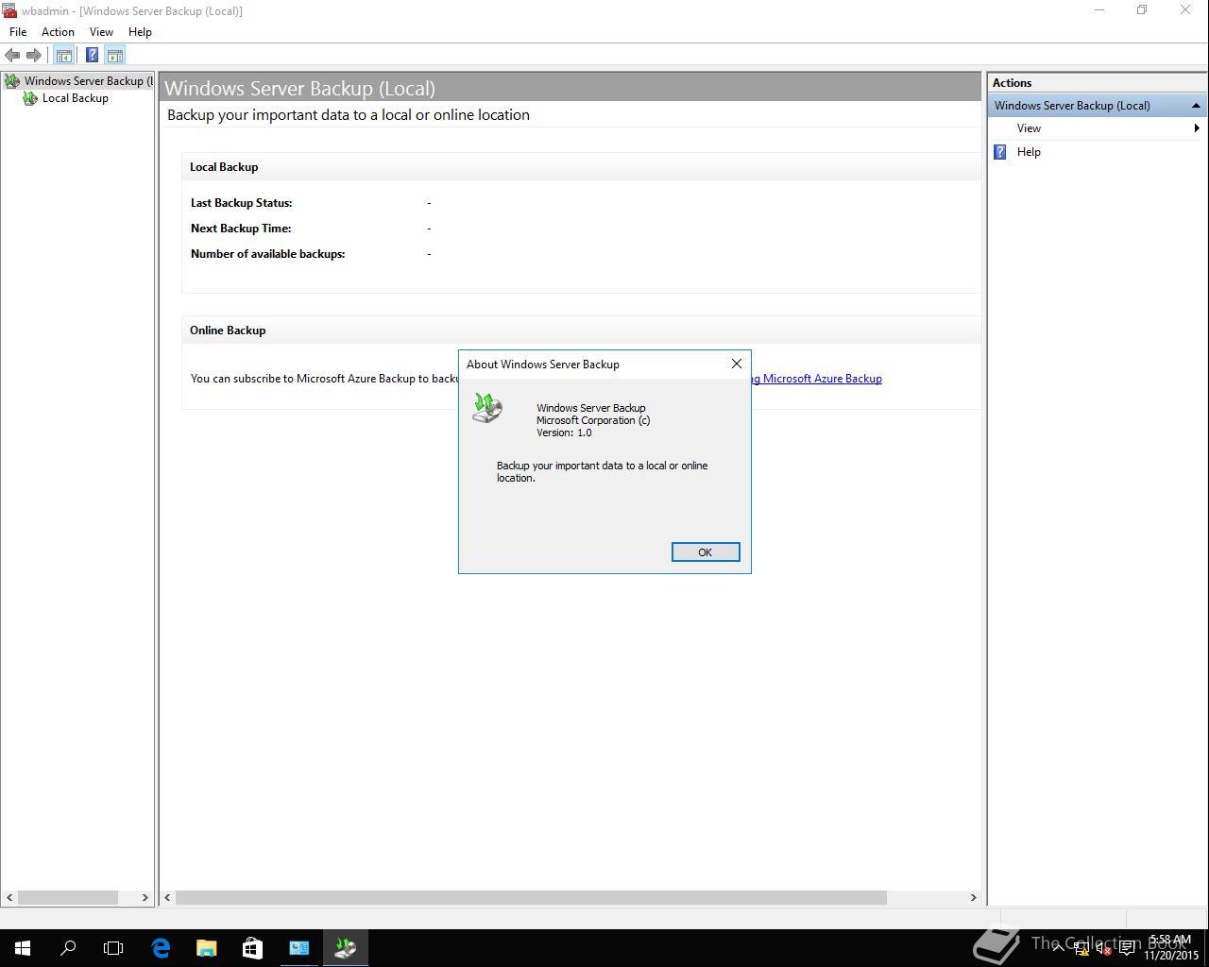Toggle the Show/Hide Action Pane toolbar icon
1209x967 pixels.
(x=115, y=55)
